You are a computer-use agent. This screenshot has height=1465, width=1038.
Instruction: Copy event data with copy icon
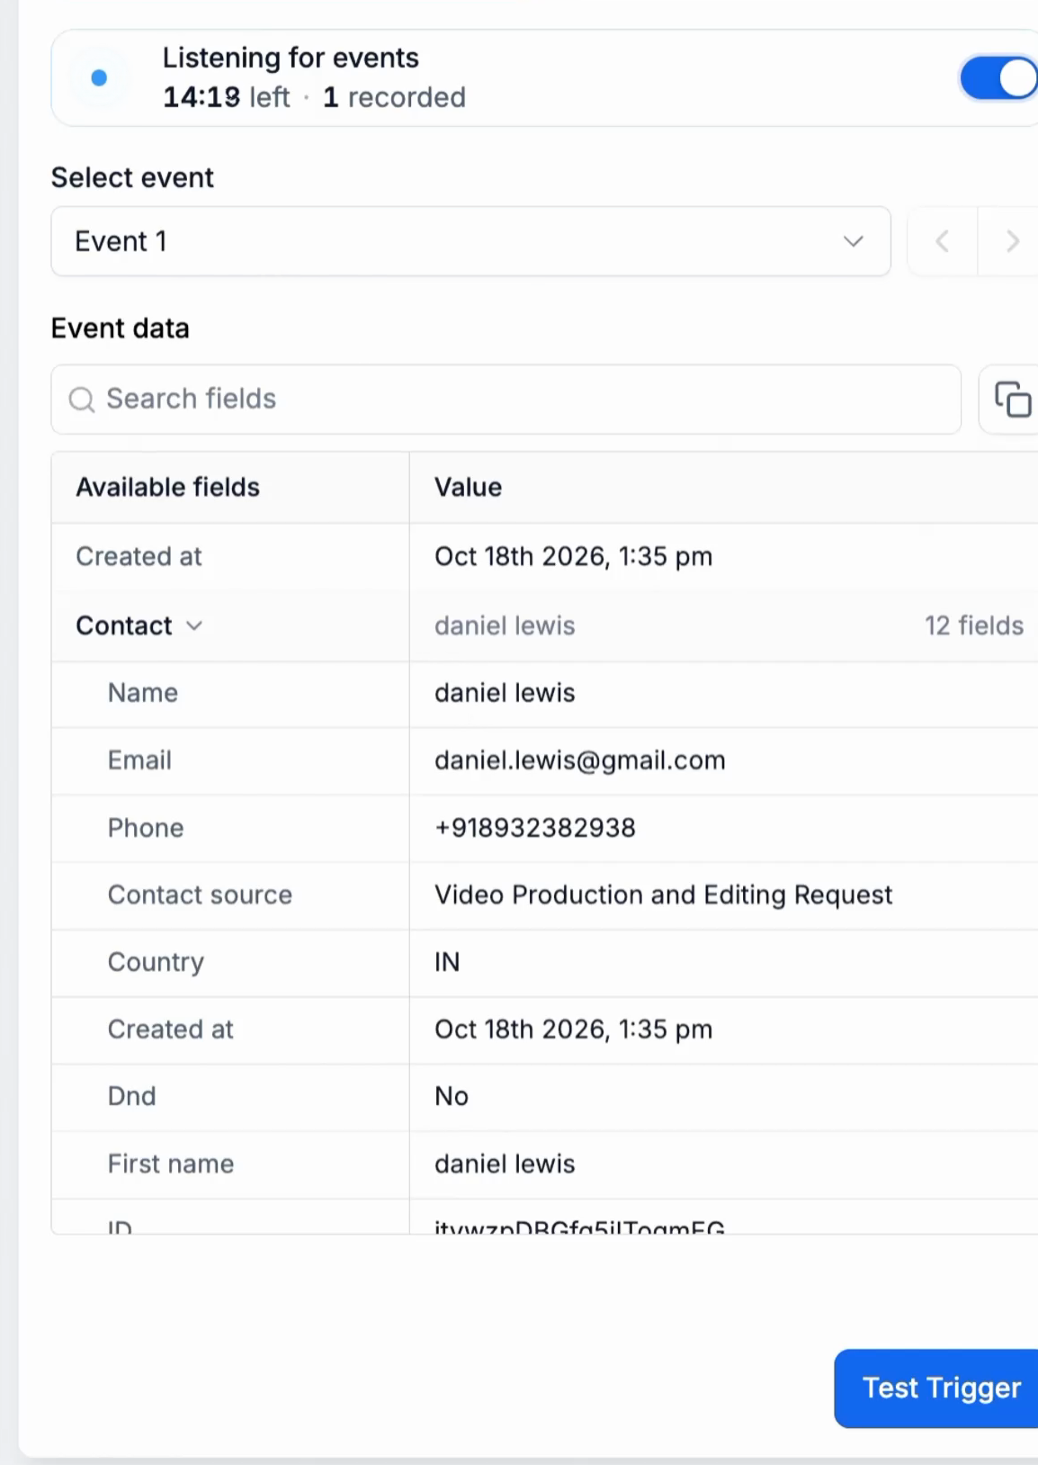point(1012,400)
